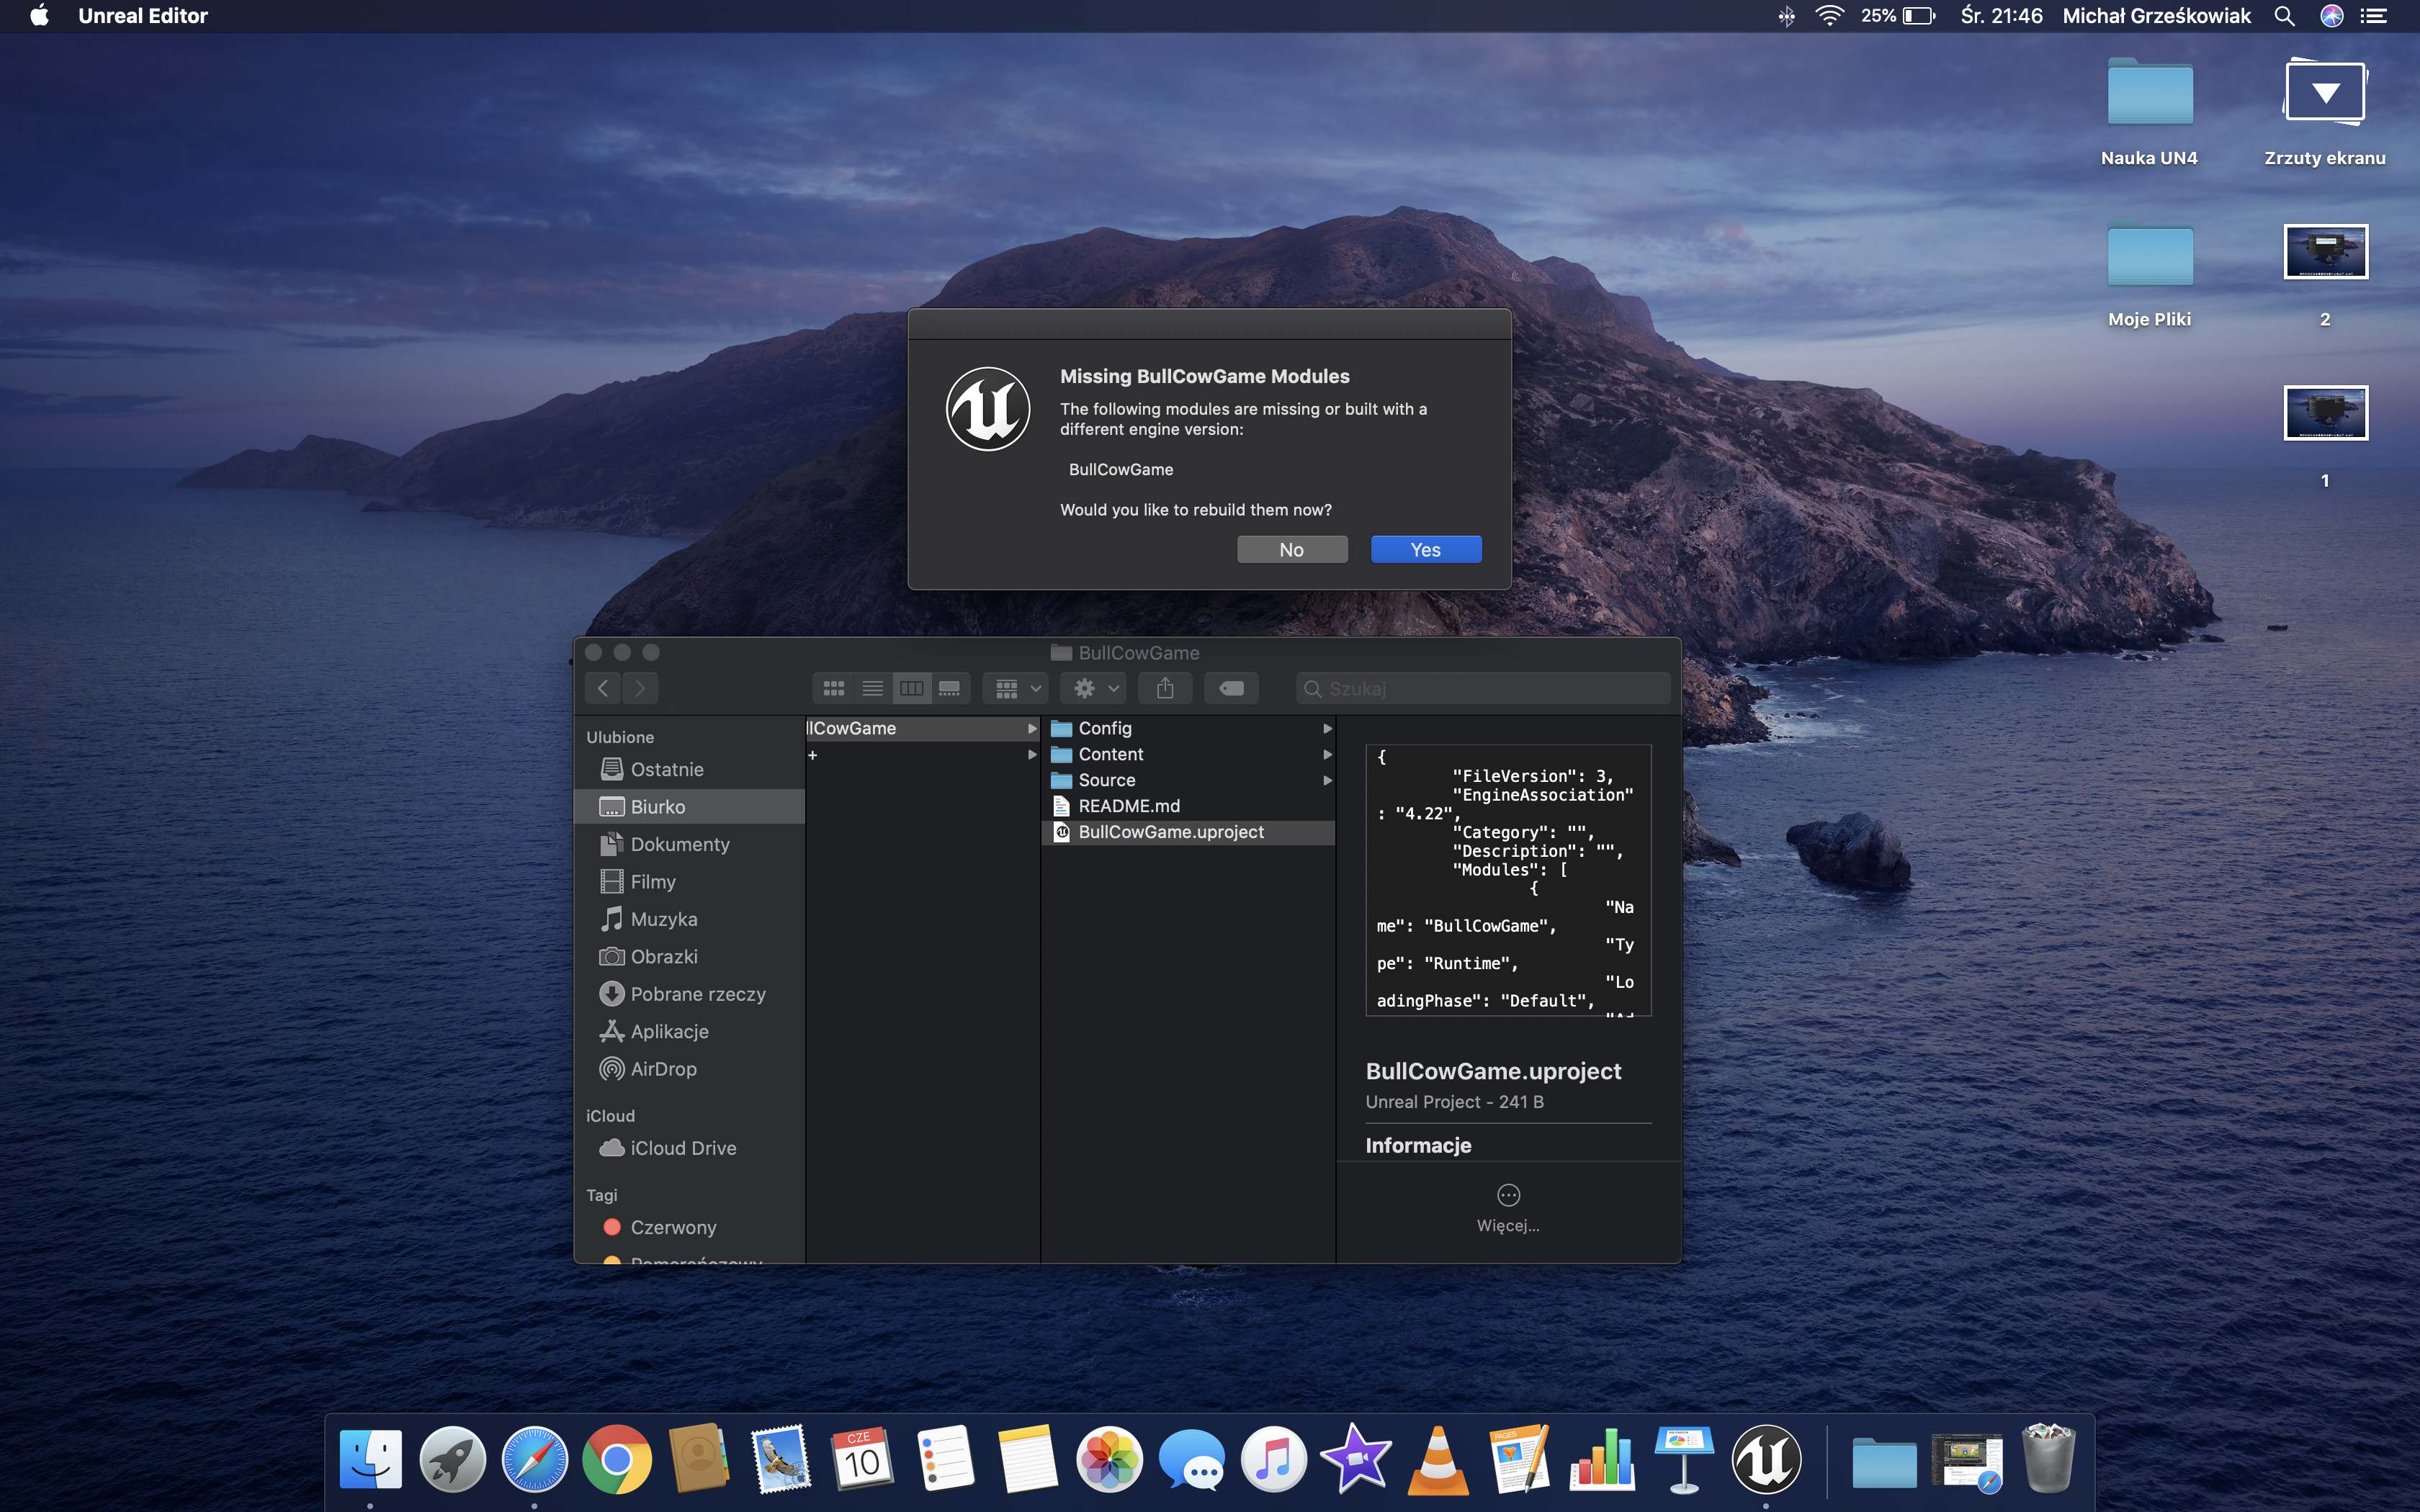Expand the Config folder
Screen dimensions: 2420x1512
click(x=1105, y=728)
